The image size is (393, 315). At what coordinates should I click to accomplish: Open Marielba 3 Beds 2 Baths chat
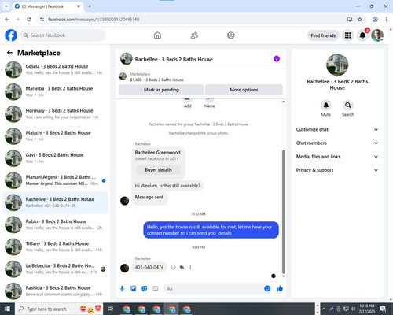click(55, 91)
